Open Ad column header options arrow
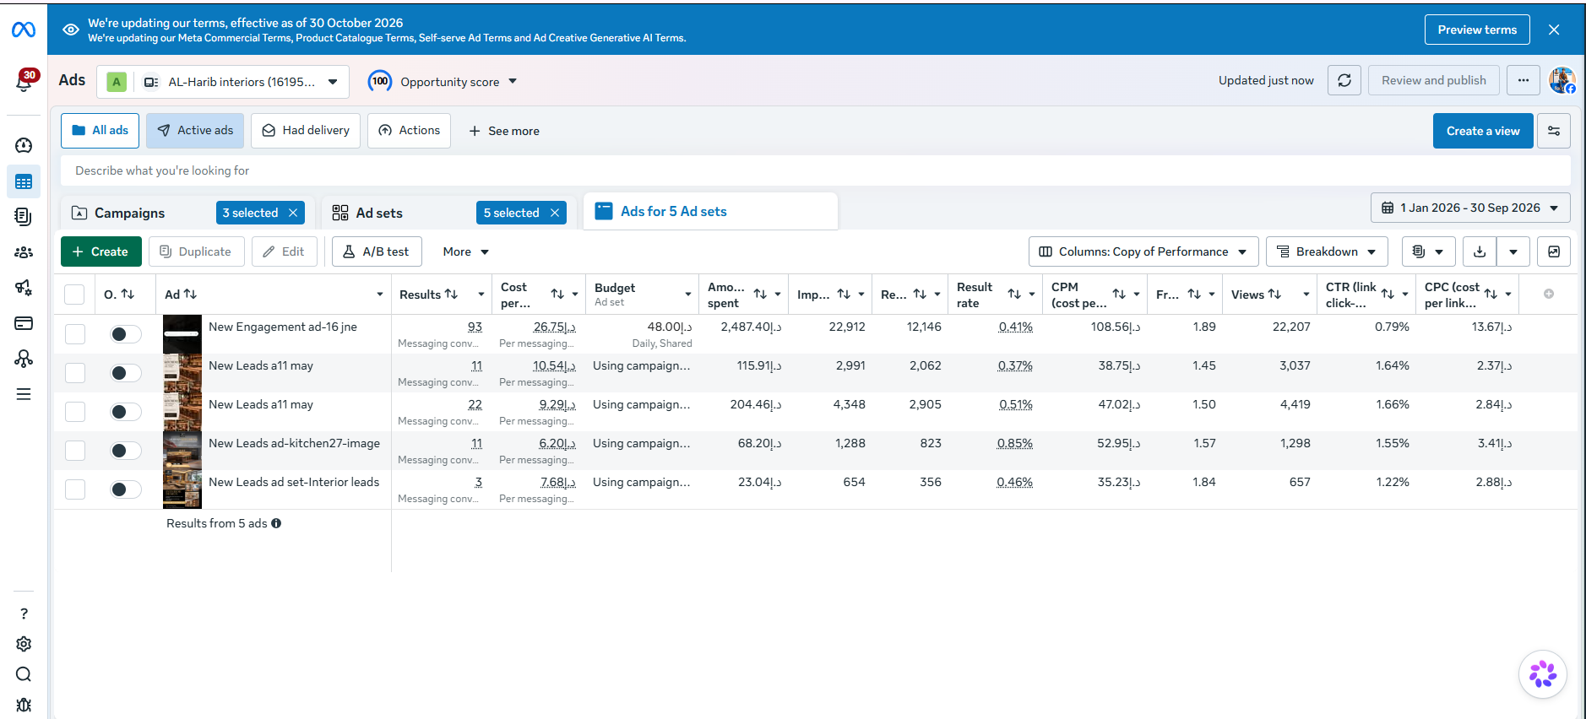The image size is (1586, 719). (380, 295)
